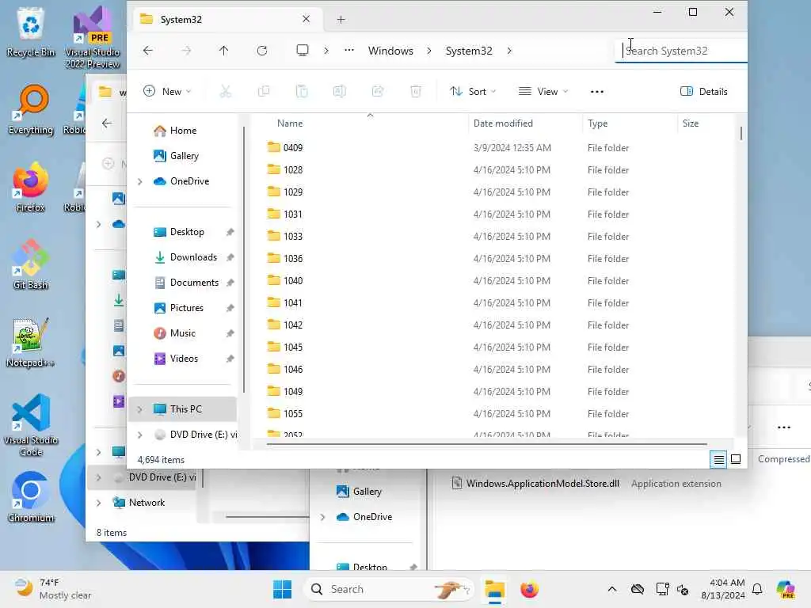Expand chevron after System32 breadcrumb
Viewport: 811px width, 608px height.
tap(509, 51)
